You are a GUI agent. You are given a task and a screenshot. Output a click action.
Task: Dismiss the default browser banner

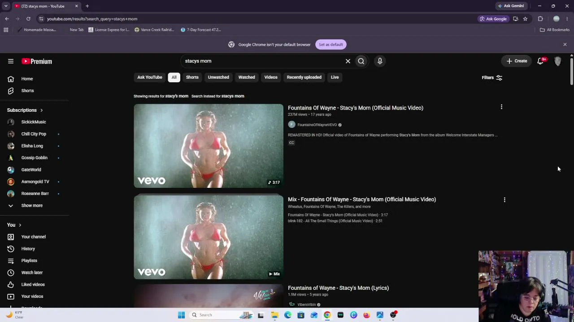click(x=565, y=44)
